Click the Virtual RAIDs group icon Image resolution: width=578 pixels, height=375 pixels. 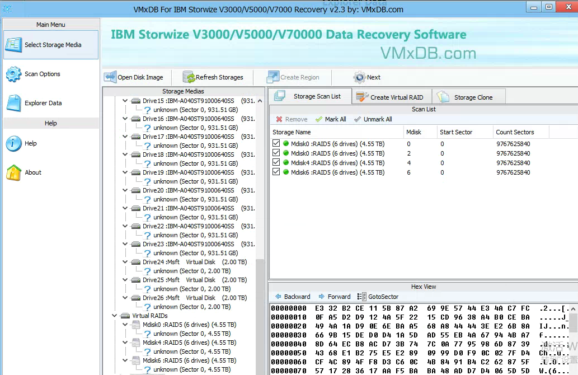pyautogui.click(x=126, y=316)
